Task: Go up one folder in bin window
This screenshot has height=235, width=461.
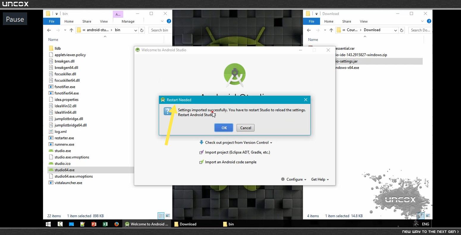Action: (71, 30)
